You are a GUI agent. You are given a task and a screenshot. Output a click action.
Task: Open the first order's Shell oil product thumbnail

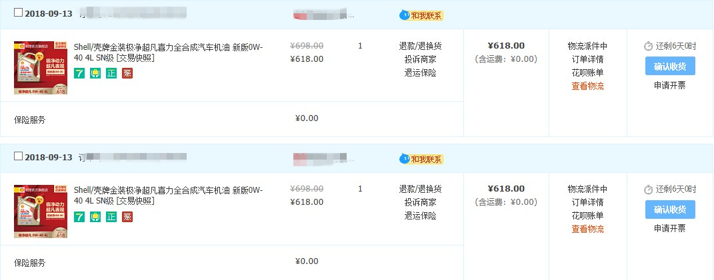(41, 68)
